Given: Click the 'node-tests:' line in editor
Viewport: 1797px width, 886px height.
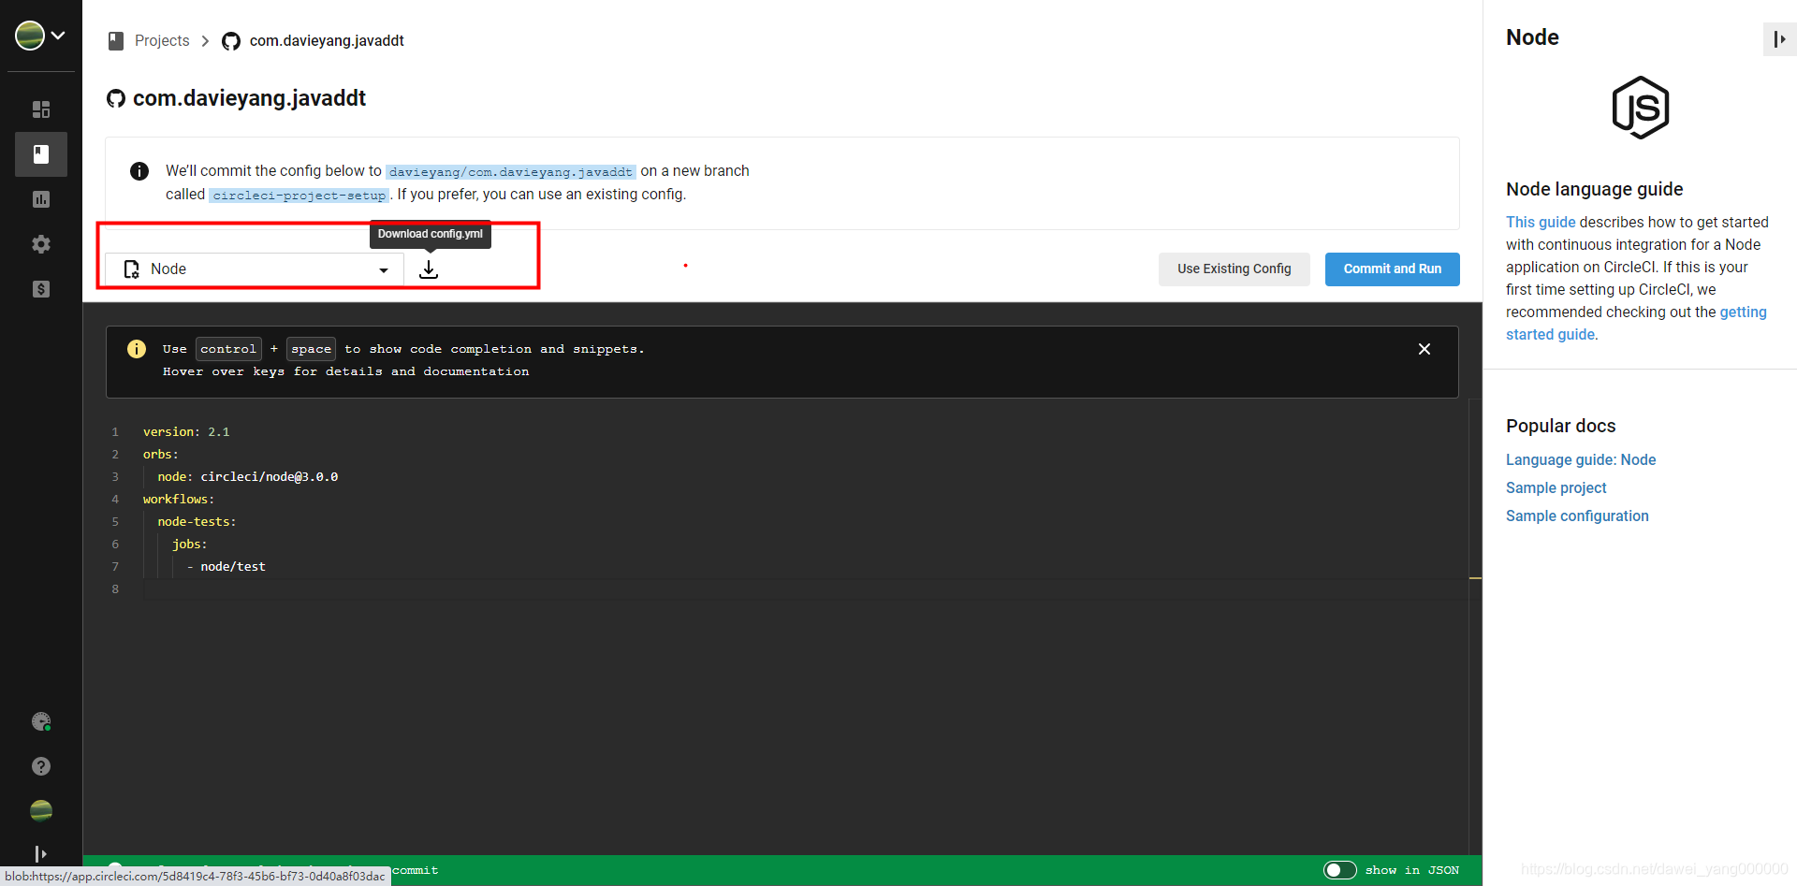Looking at the screenshot, I should click(197, 521).
